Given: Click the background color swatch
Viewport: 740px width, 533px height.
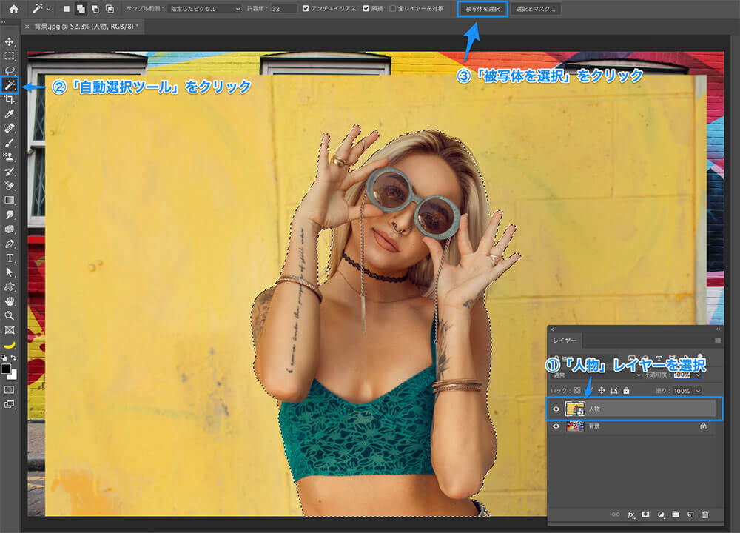Looking at the screenshot, I should (13, 376).
